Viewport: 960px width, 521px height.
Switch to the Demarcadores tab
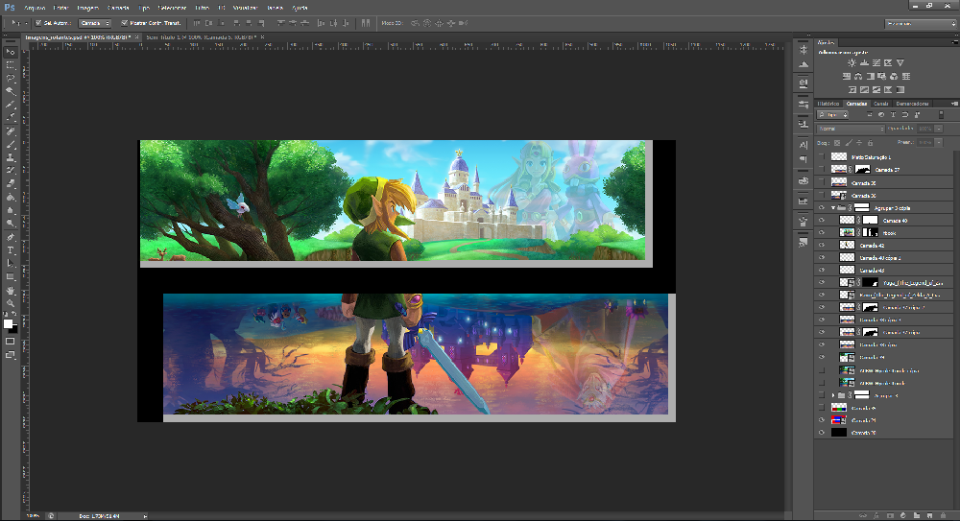point(912,104)
